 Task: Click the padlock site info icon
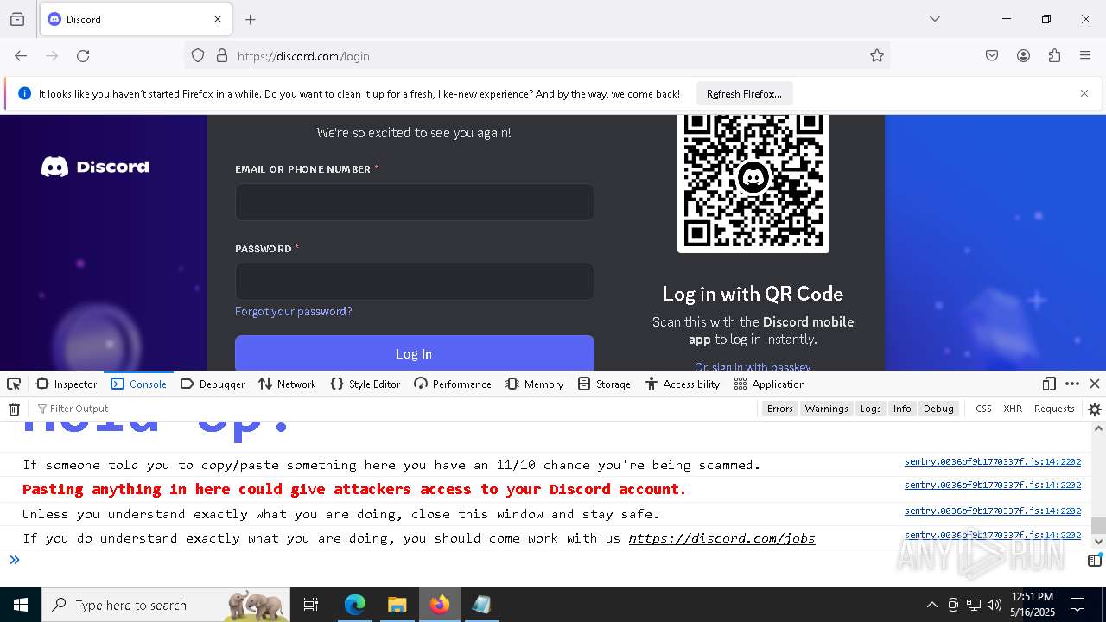222,55
